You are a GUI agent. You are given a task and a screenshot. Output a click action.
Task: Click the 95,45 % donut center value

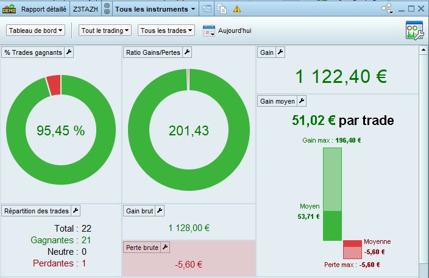pos(61,130)
